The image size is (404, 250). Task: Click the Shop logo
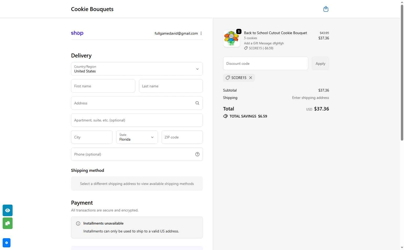(77, 33)
